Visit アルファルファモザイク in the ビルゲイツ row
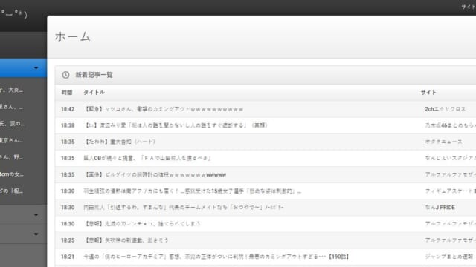 point(450,175)
